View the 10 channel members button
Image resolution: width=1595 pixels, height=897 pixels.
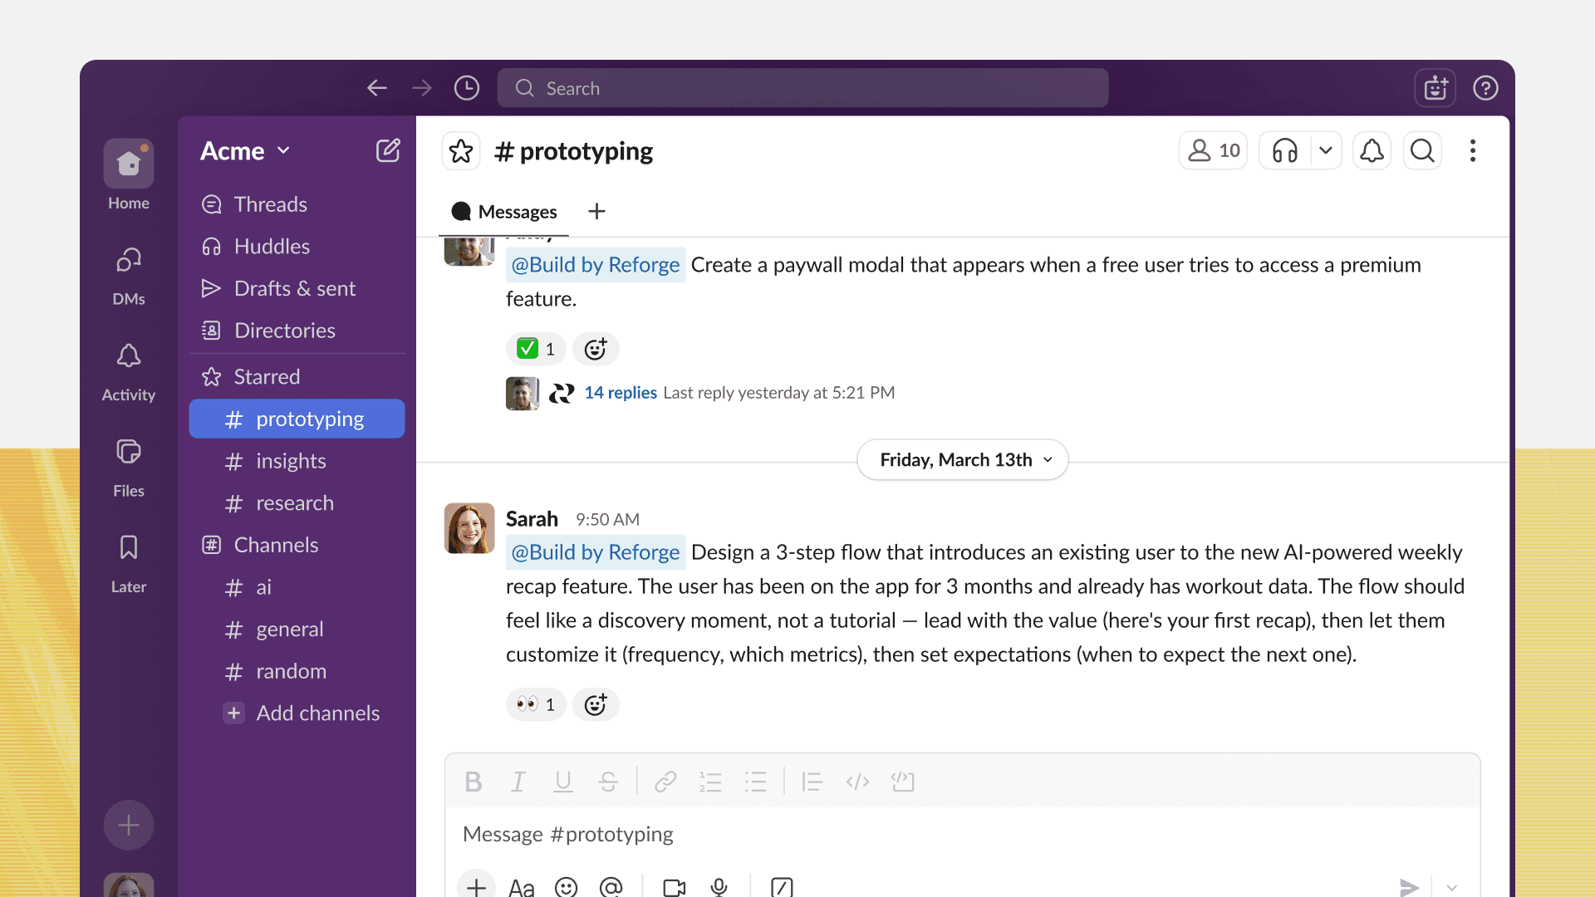pos(1213,151)
